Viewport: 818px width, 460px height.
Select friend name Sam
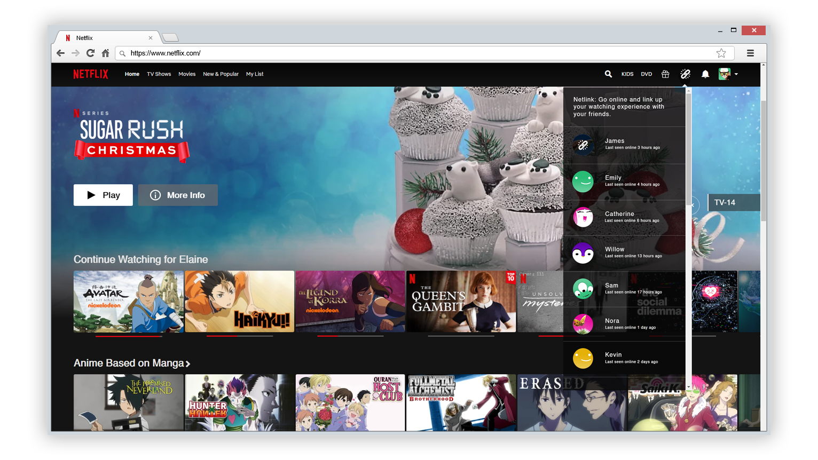(611, 285)
